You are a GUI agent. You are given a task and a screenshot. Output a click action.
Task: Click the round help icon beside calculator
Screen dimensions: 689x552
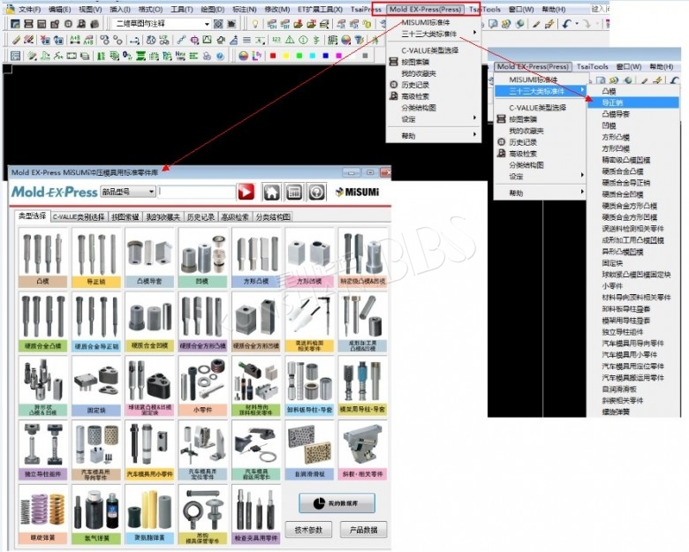[x=317, y=192]
